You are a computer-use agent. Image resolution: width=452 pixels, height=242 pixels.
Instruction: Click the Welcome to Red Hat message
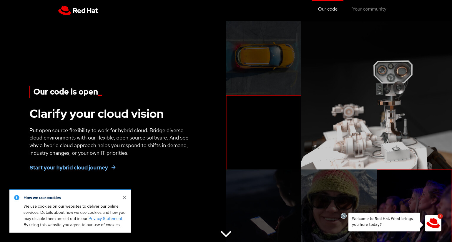384,222
